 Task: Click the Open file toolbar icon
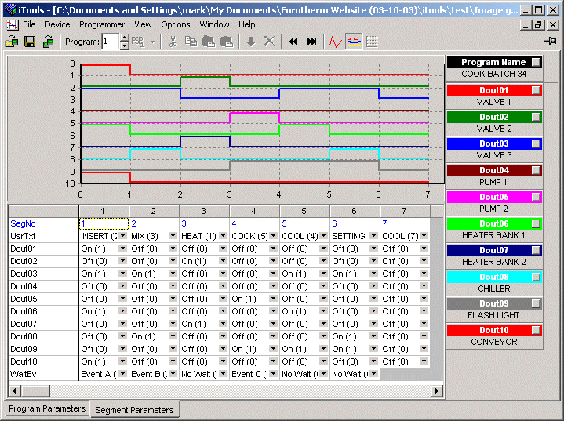pos(12,42)
